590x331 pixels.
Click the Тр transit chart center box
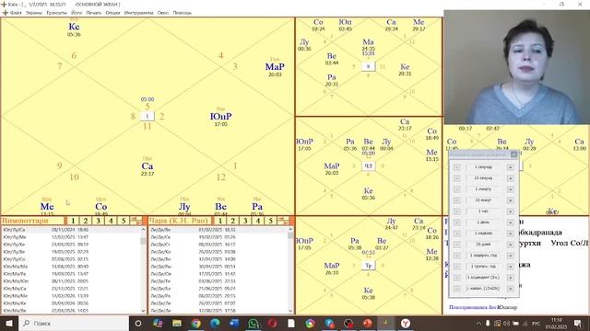point(369,266)
